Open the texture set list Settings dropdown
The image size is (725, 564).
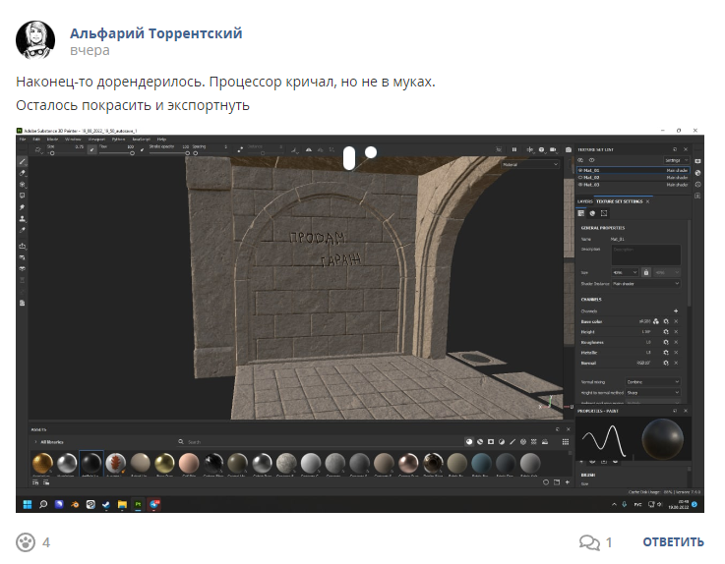[677, 160]
